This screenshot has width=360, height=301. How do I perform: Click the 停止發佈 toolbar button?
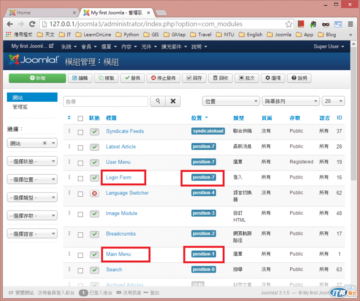click(163, 78)
